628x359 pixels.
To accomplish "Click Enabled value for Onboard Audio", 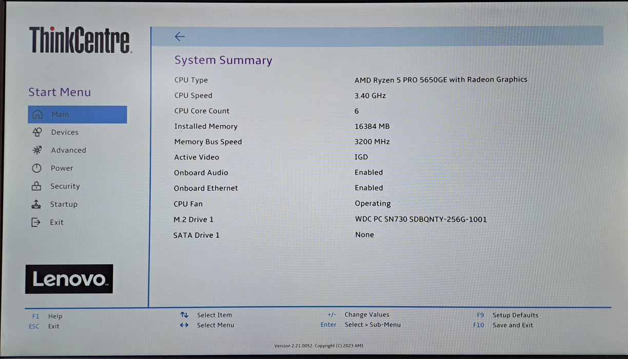I will [369, 172].
